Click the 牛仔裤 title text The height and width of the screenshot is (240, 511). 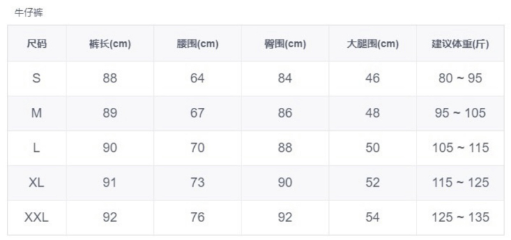pos(29,13)
